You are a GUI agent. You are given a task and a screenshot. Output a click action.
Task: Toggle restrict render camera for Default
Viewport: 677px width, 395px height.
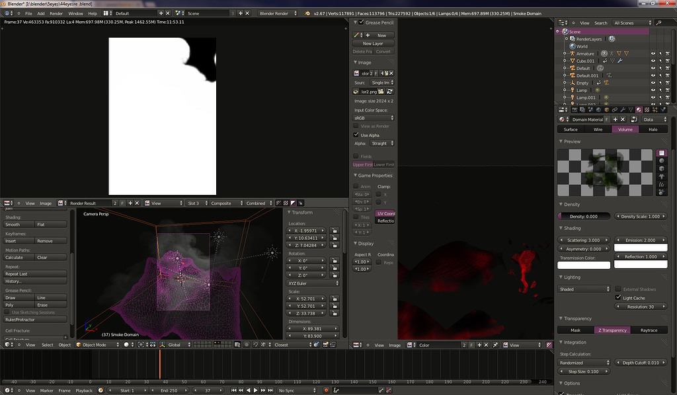click(668, 68)
